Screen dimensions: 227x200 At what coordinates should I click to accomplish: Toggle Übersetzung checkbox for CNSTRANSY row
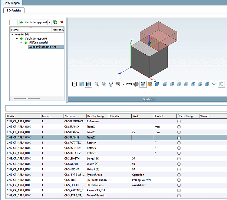(x=179, y=132)
